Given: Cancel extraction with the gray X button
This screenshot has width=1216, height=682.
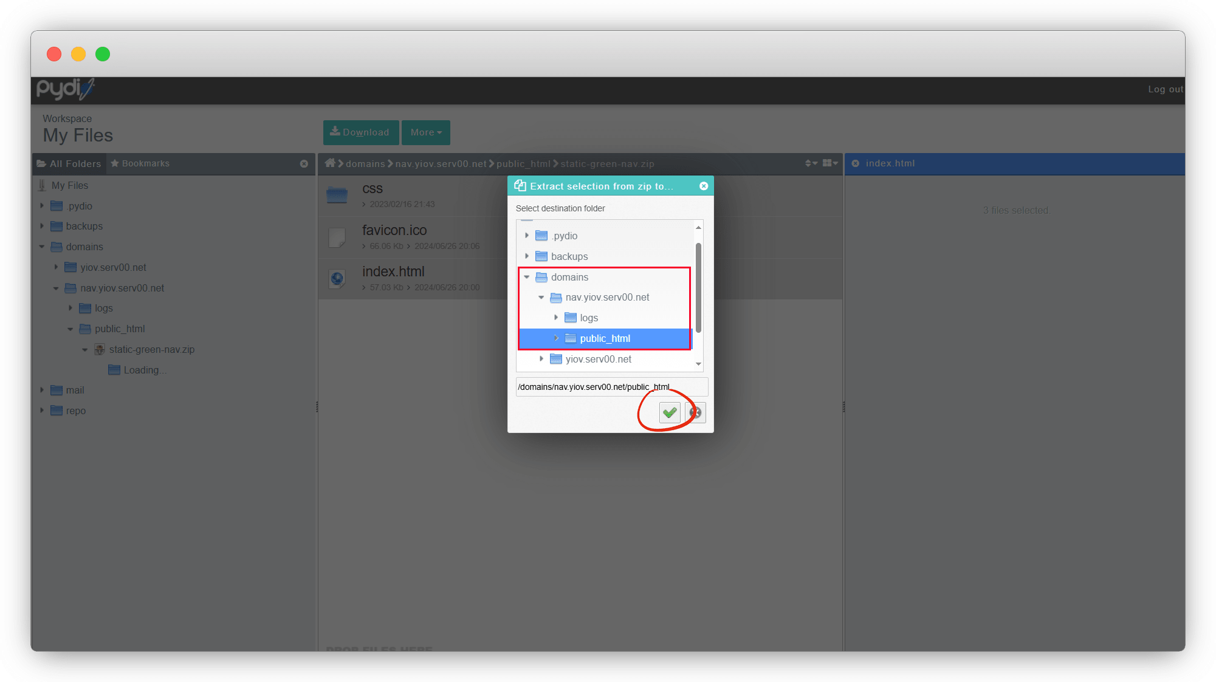Looking at the screenshot, I should coord(696,413).
